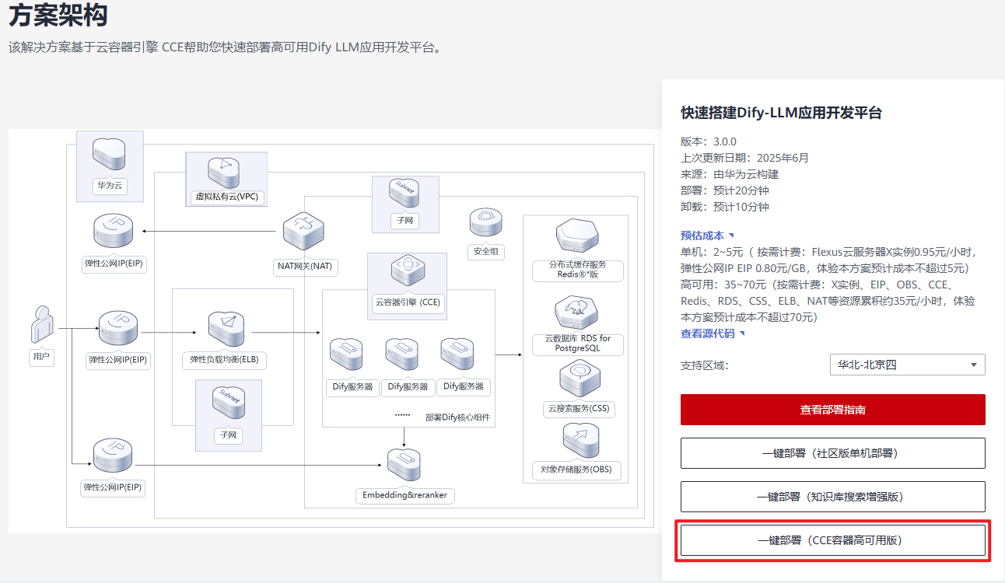The width and height of the screenshot is (1005, 583).
Task: Click 一键部署（社区版单机部署）button
Action: click(x=833, y=453)
